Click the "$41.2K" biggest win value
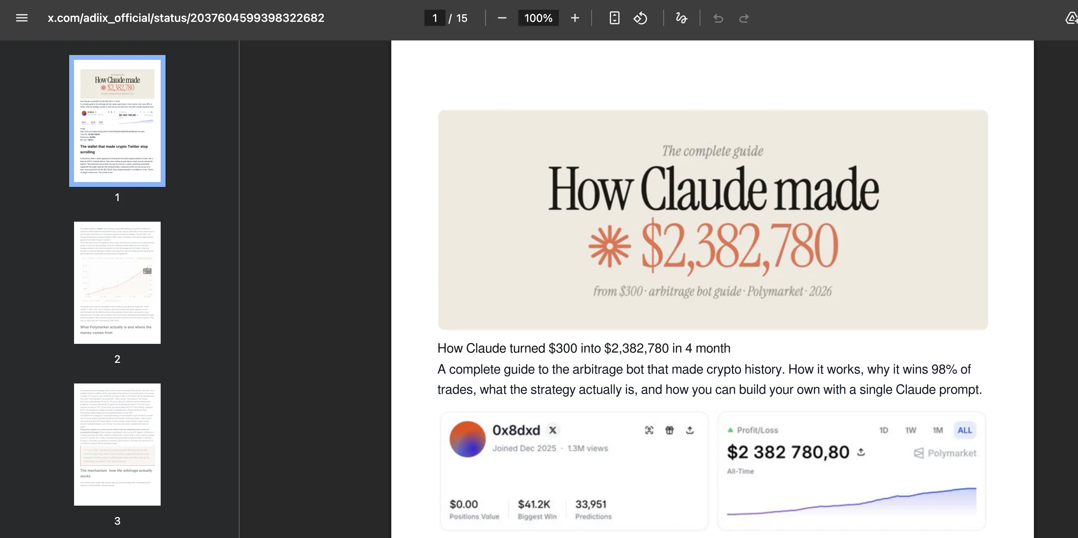Image resolution: width=1078 pixels, height=538 pixels. [534, 504]
